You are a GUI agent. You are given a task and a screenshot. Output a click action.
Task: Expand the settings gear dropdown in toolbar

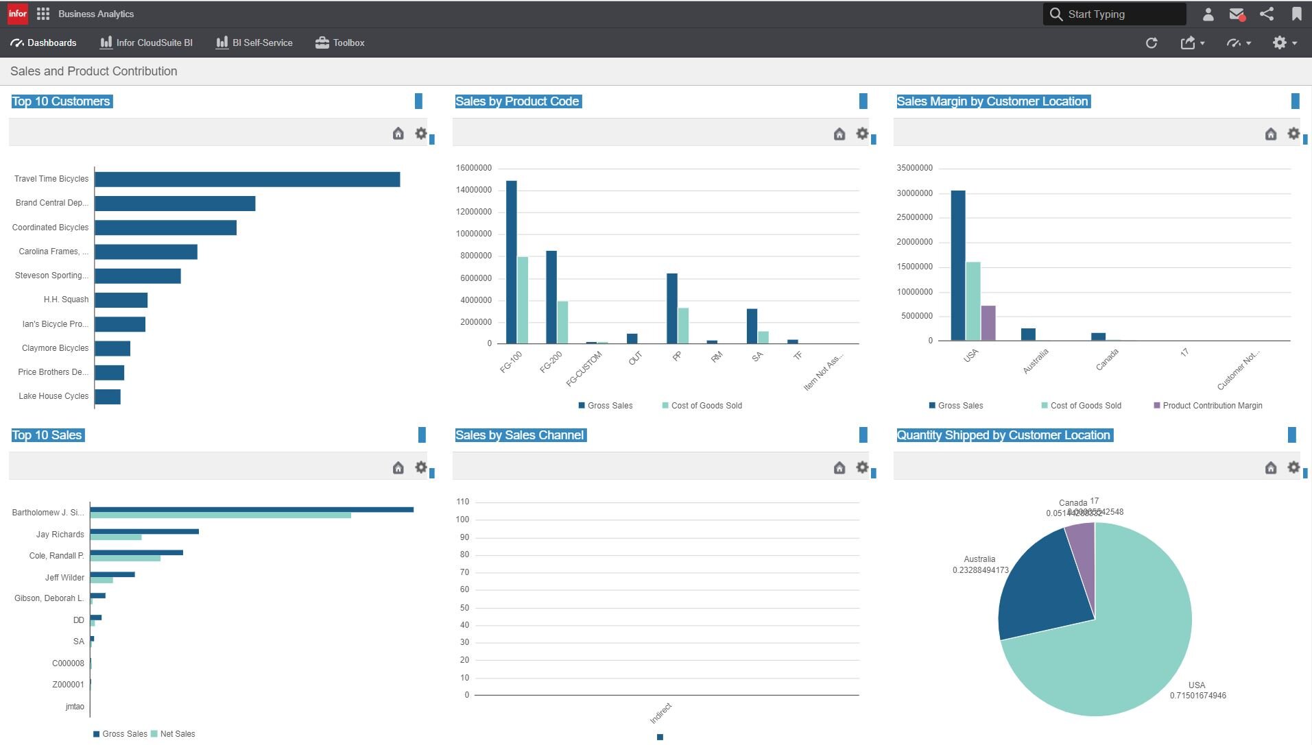(x=1285, y=43)
